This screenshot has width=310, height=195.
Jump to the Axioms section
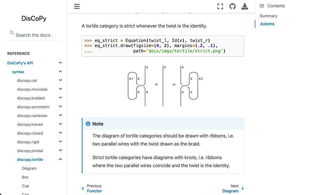pos(267,24)
